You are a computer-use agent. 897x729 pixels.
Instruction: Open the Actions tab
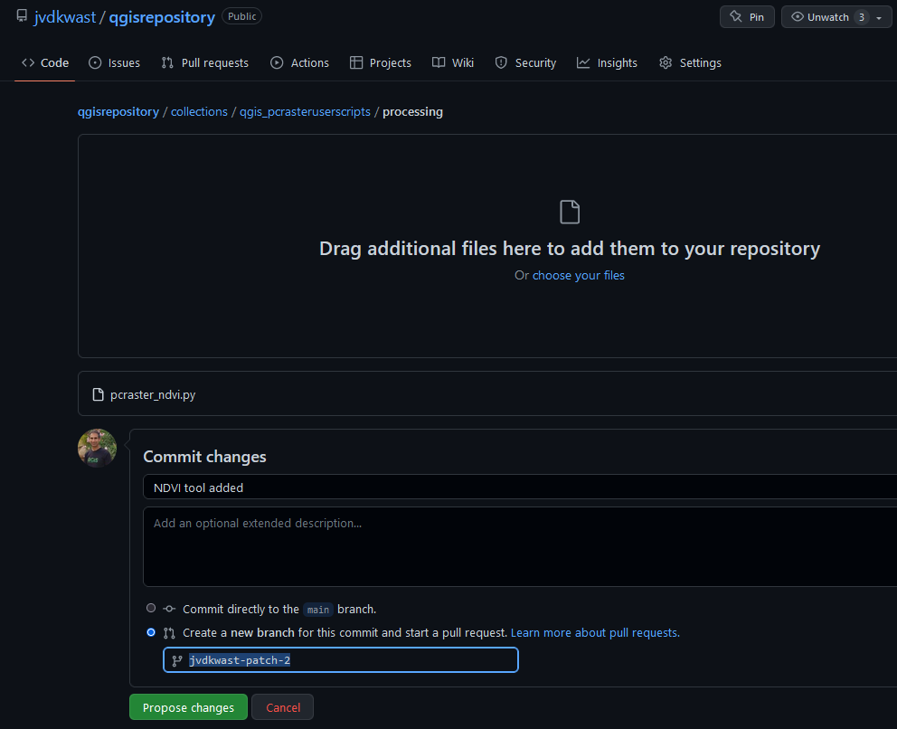pyautogui.click(x=299, y=63)
